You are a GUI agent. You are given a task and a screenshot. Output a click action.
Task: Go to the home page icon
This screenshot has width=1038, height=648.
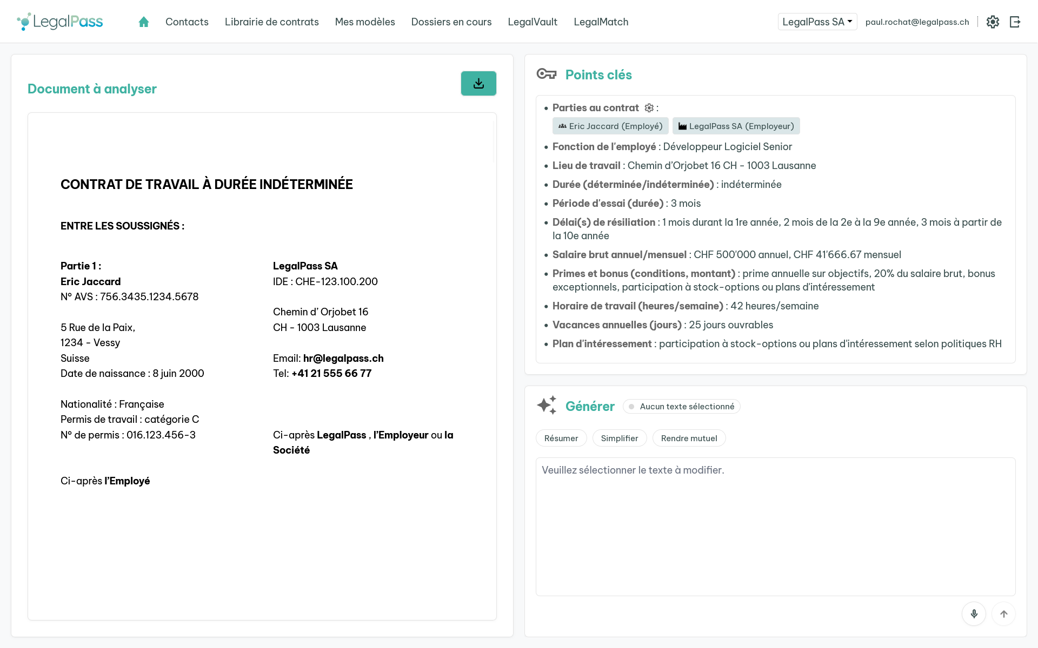[x=143, y=22]
